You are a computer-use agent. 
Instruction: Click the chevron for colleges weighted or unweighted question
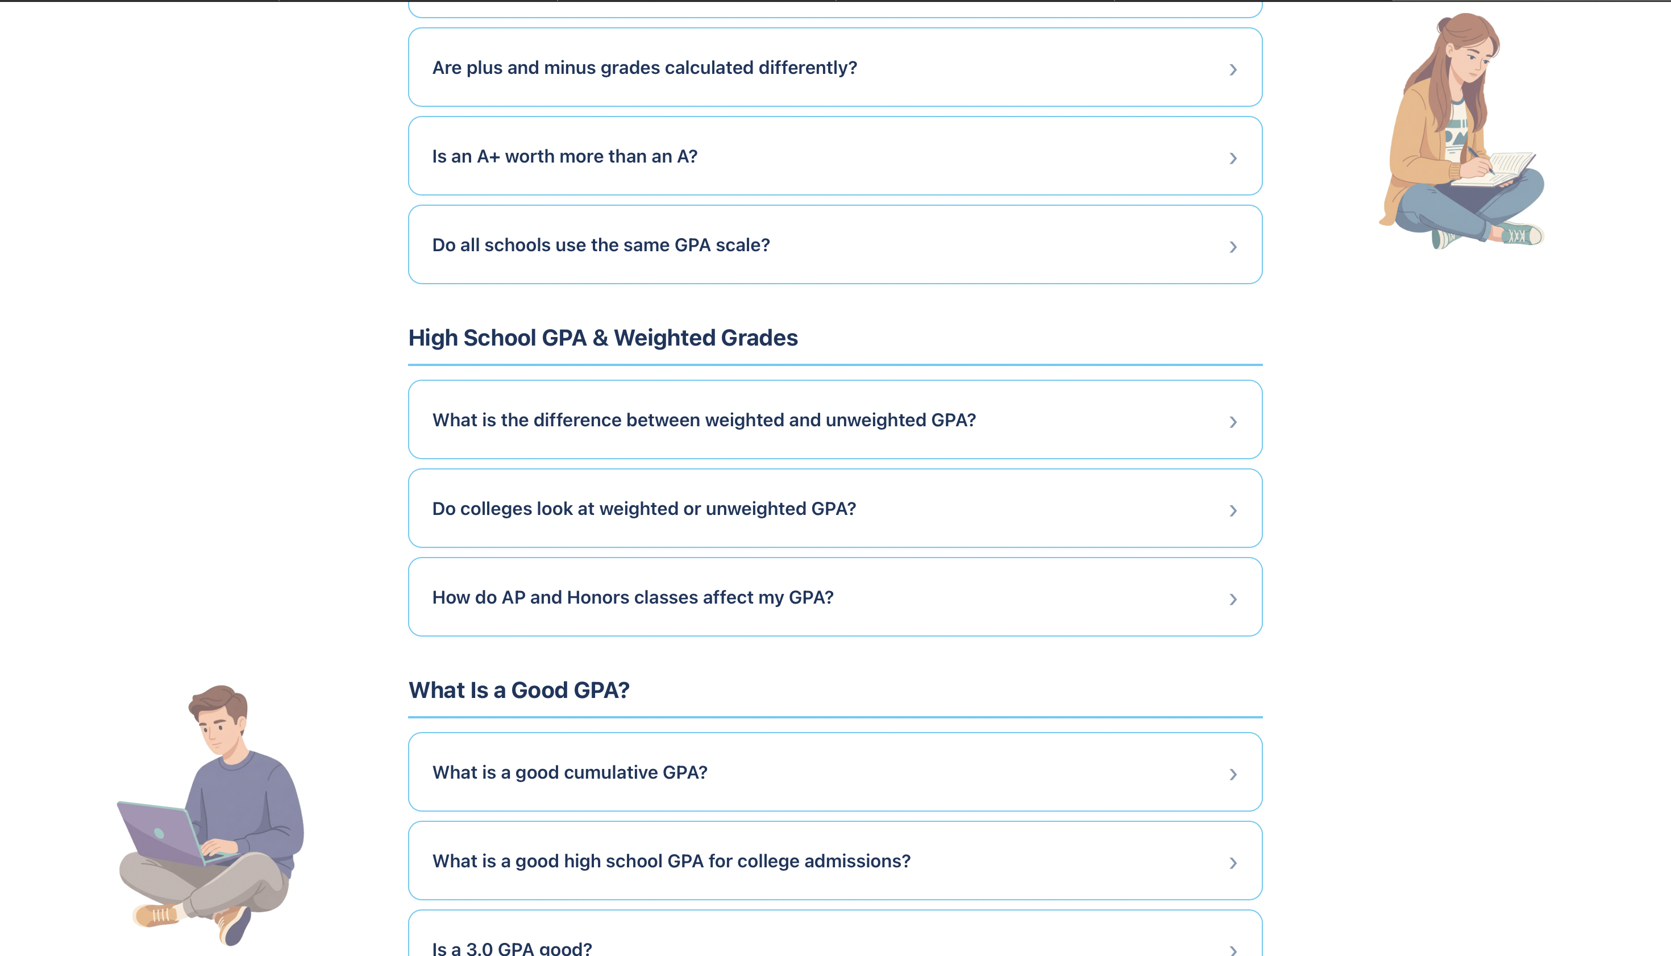tap(1233, 510)
